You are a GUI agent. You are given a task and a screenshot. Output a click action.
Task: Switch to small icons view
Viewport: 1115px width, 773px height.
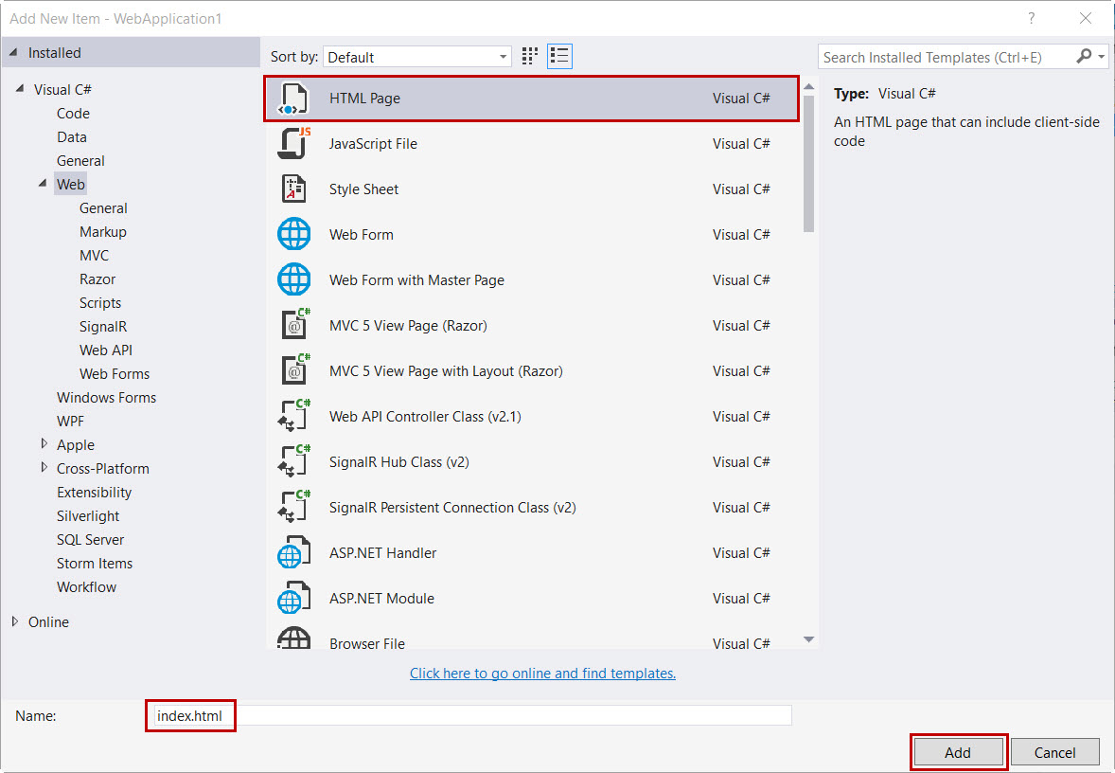click(530, 56)
